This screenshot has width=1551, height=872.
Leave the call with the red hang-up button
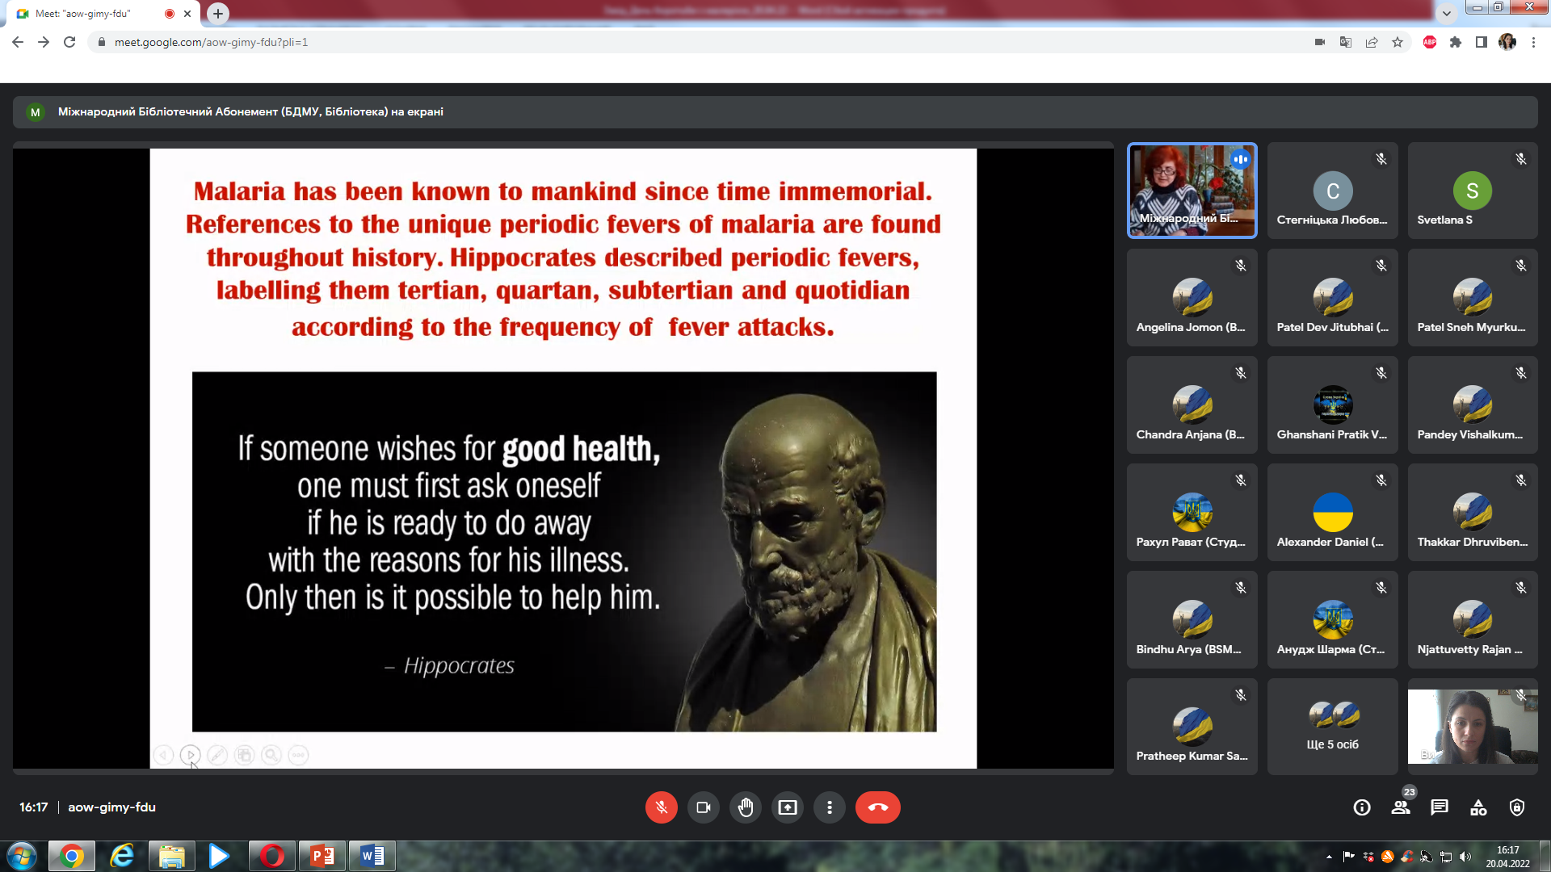click(x=877, y=807)
